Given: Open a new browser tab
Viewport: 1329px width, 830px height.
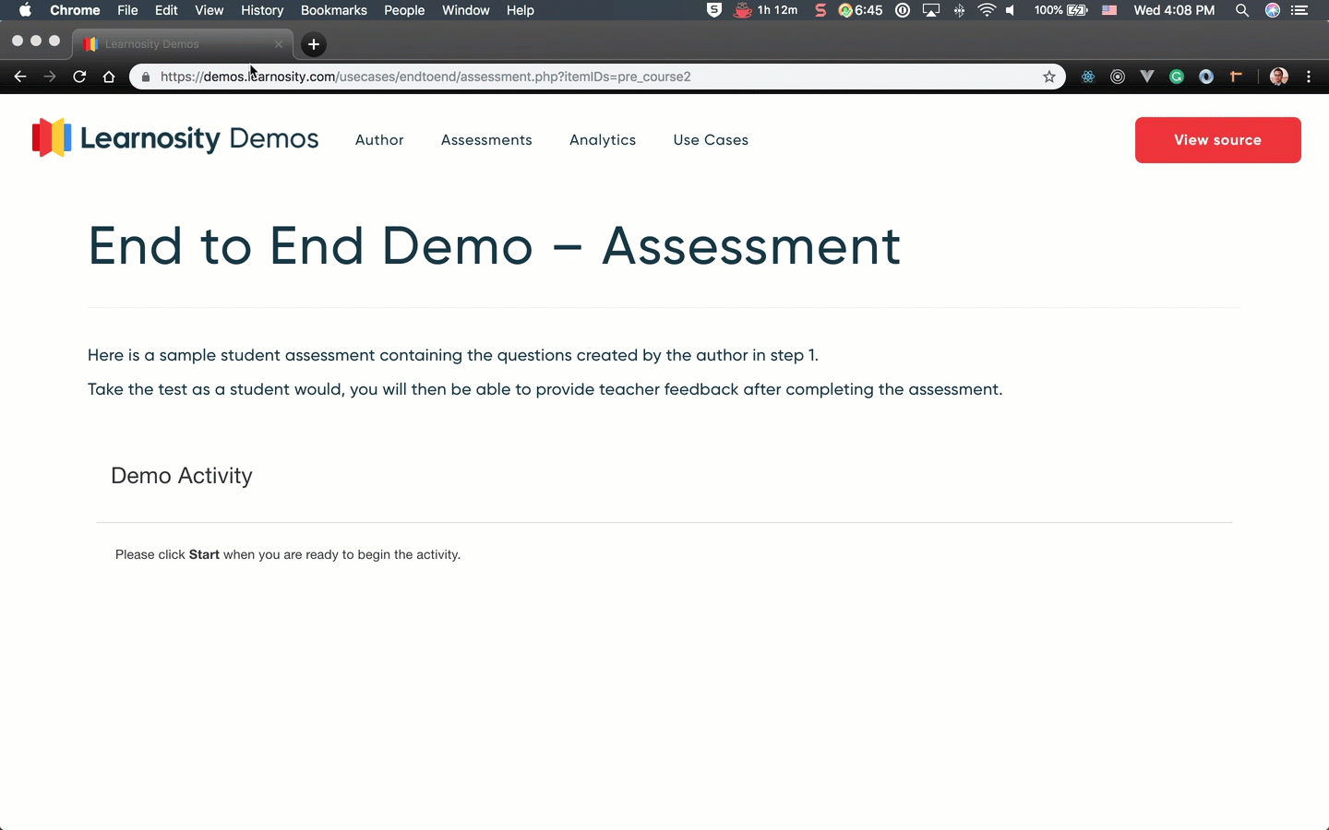Looking at the screenshot, I should click(x=314, y=44).
